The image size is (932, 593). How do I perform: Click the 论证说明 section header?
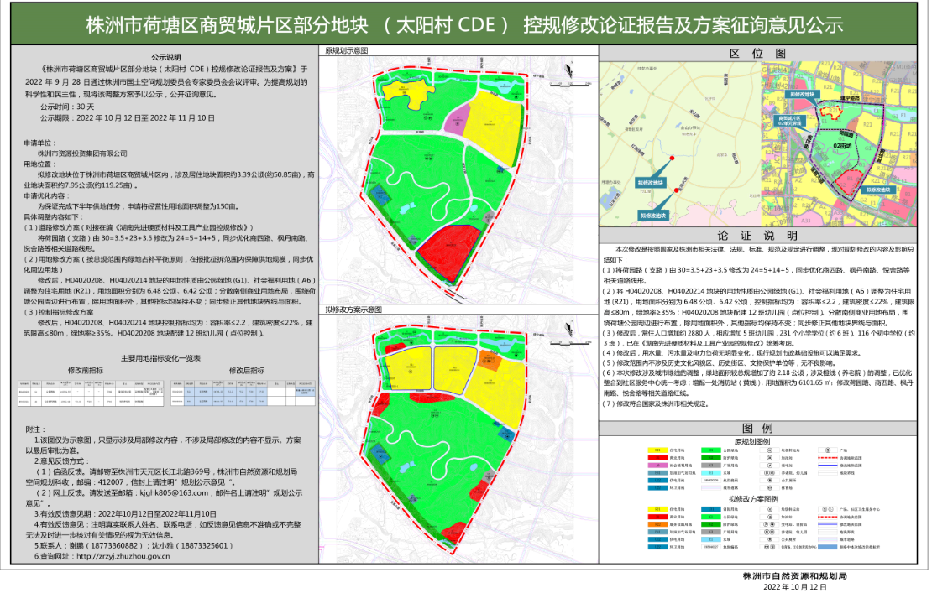762,236
